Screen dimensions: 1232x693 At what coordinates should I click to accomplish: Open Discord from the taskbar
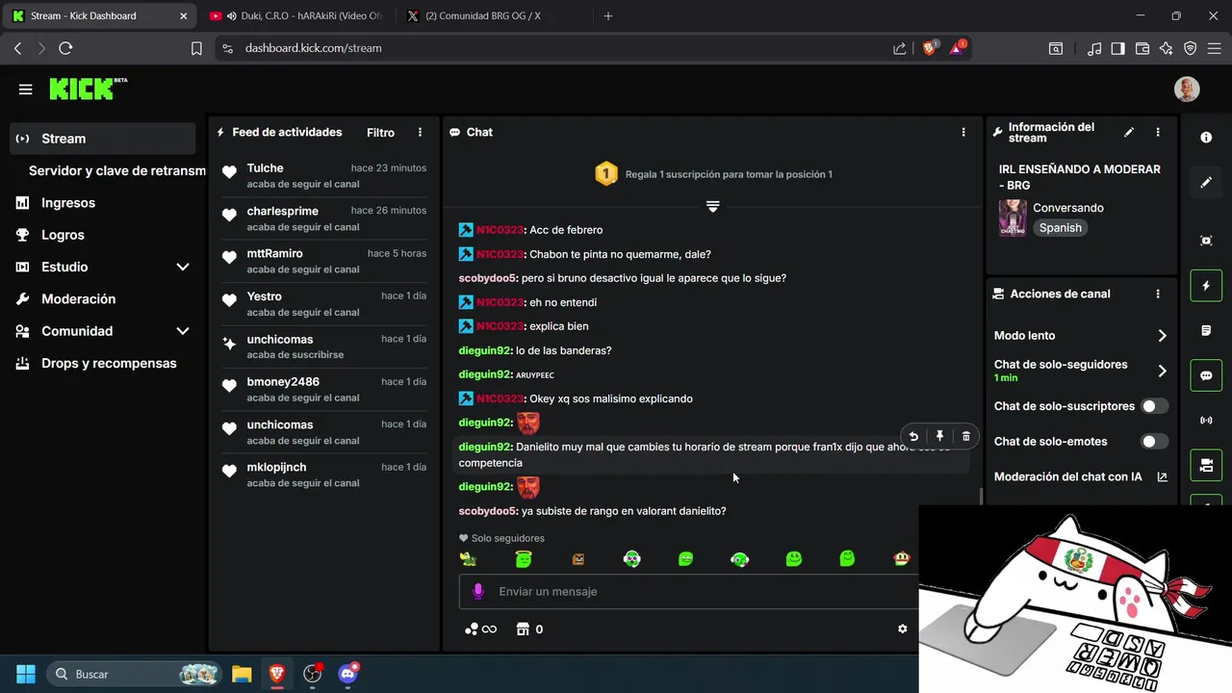[x=348, y=674]
